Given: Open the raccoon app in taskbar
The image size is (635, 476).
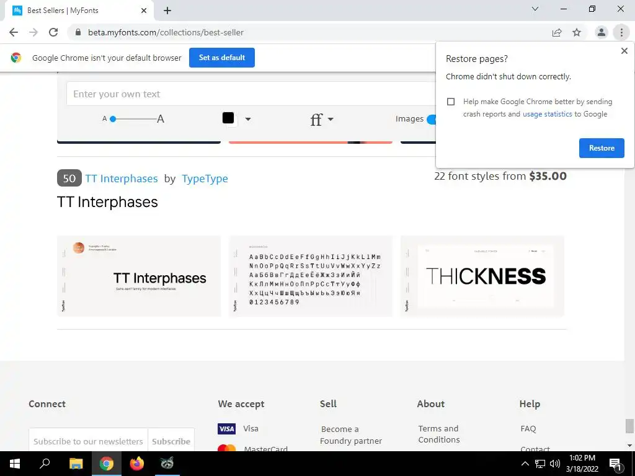Looking at the screenshot, I should [167, 464].
